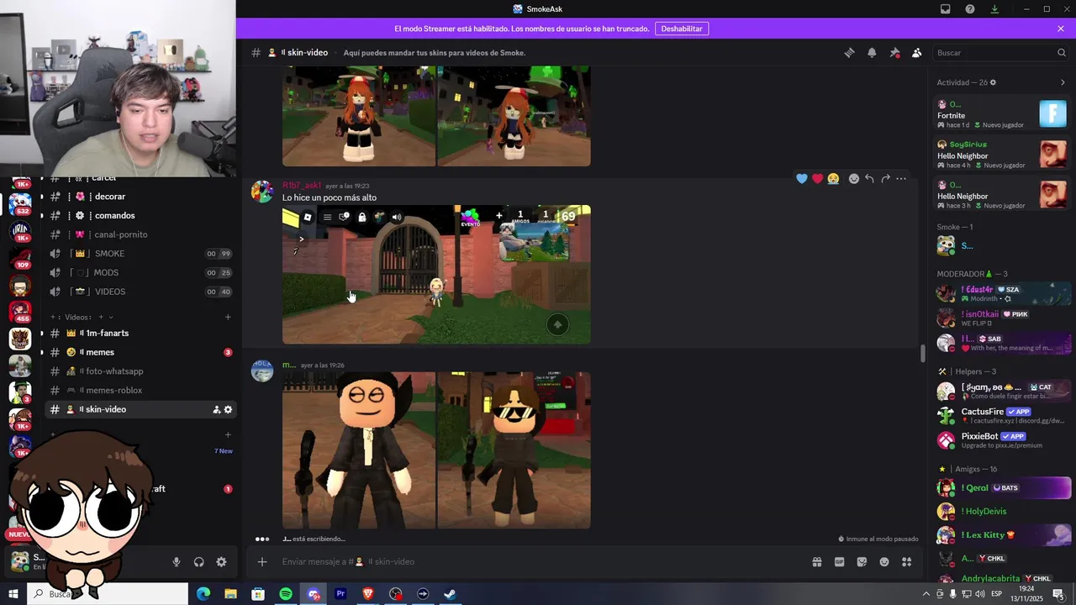Image resolution: width=1076 pixels, height=605 pixels.
Task: Open the Fortnite activity card
Action: (1002, 114)
